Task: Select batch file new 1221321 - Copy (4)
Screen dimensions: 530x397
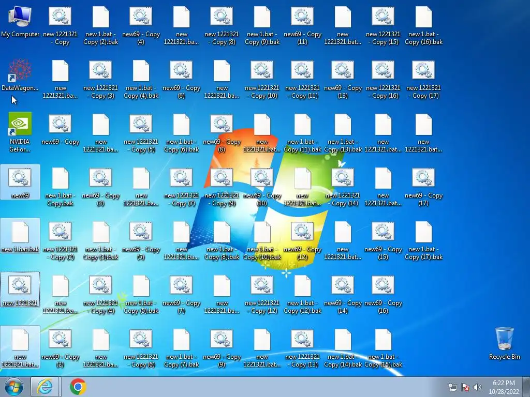Action: coord(101,294)
